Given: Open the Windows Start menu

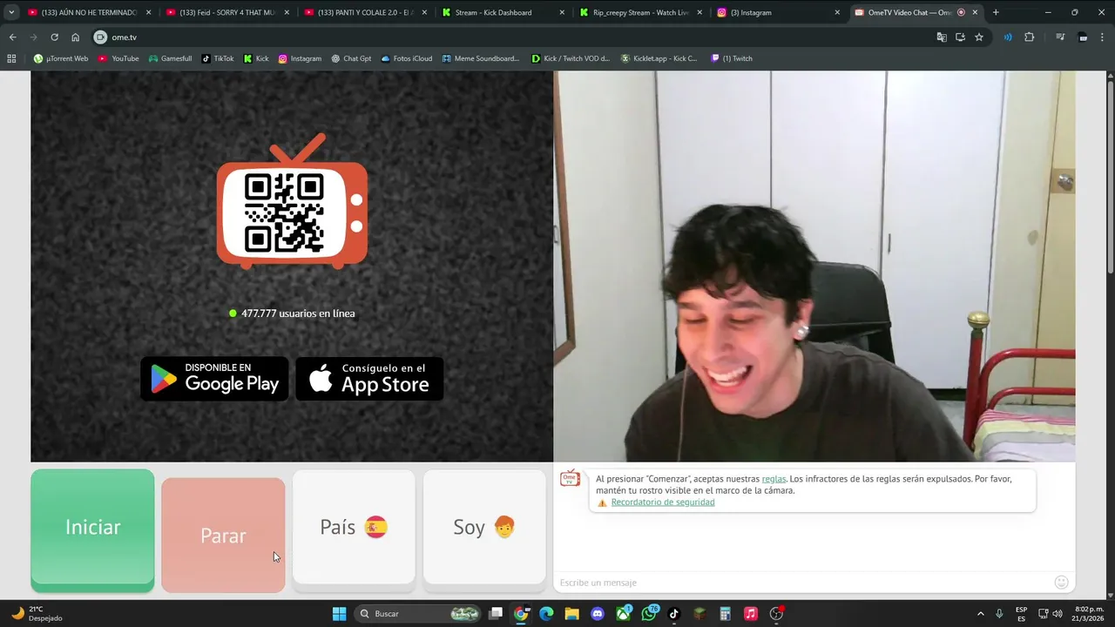Looking at the screenshot, I should (x=339, y=614).
